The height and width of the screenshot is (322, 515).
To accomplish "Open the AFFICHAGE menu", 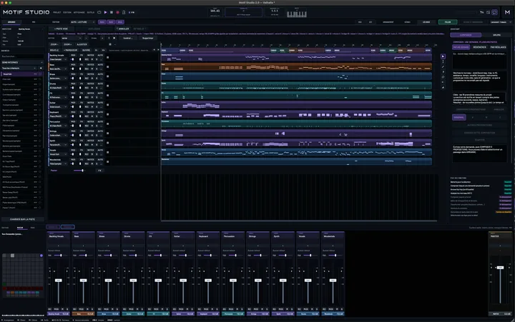I will click(x=79, y=12).
